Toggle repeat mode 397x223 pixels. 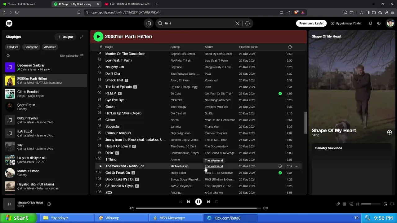217,202
